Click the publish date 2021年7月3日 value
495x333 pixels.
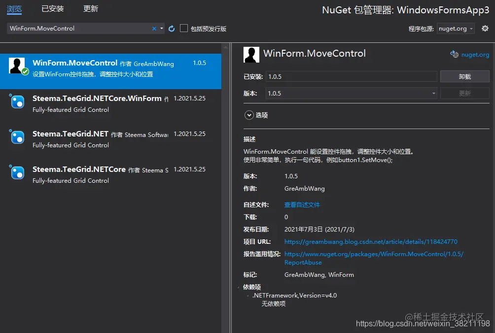[x=319, y=229]
